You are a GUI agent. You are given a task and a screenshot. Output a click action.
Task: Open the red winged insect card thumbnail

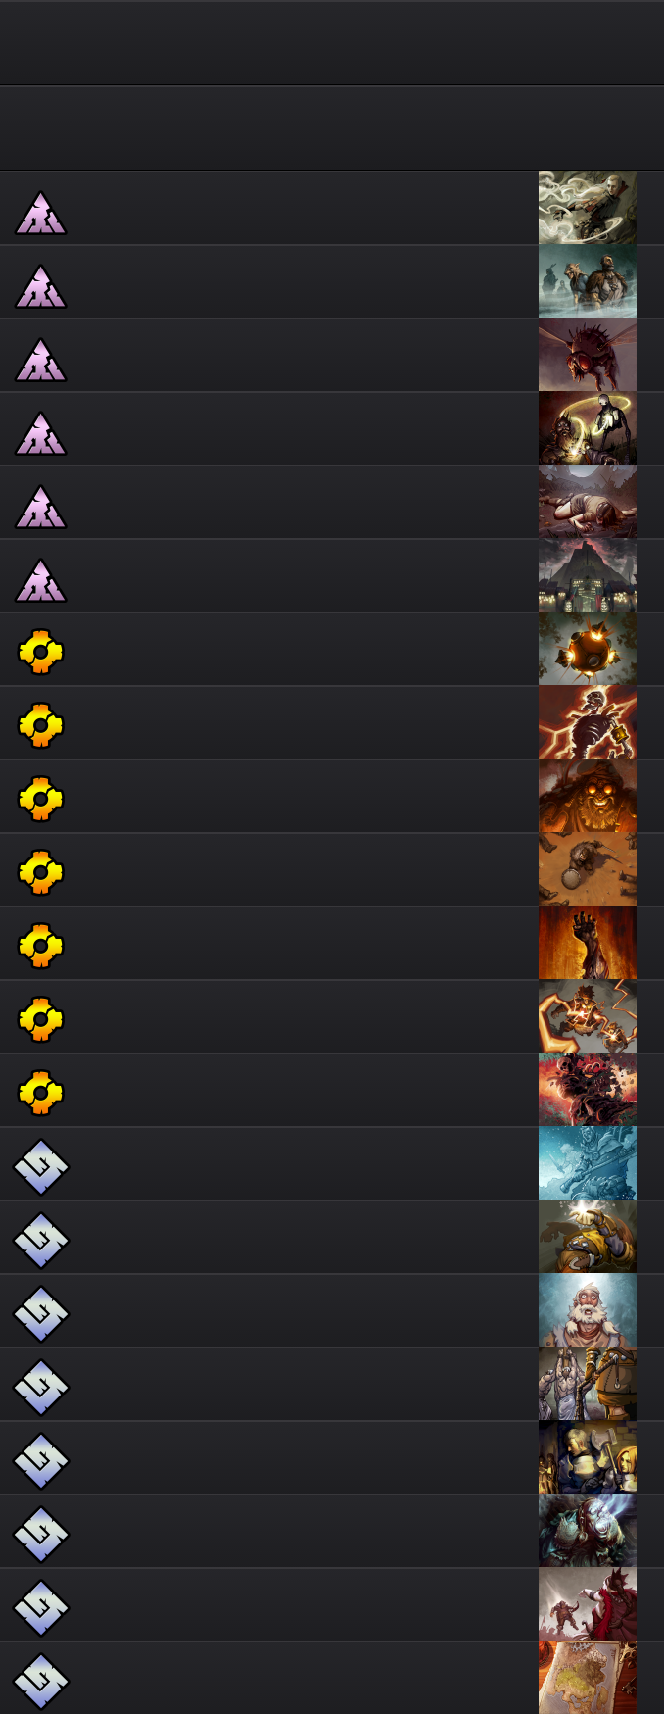588,355
